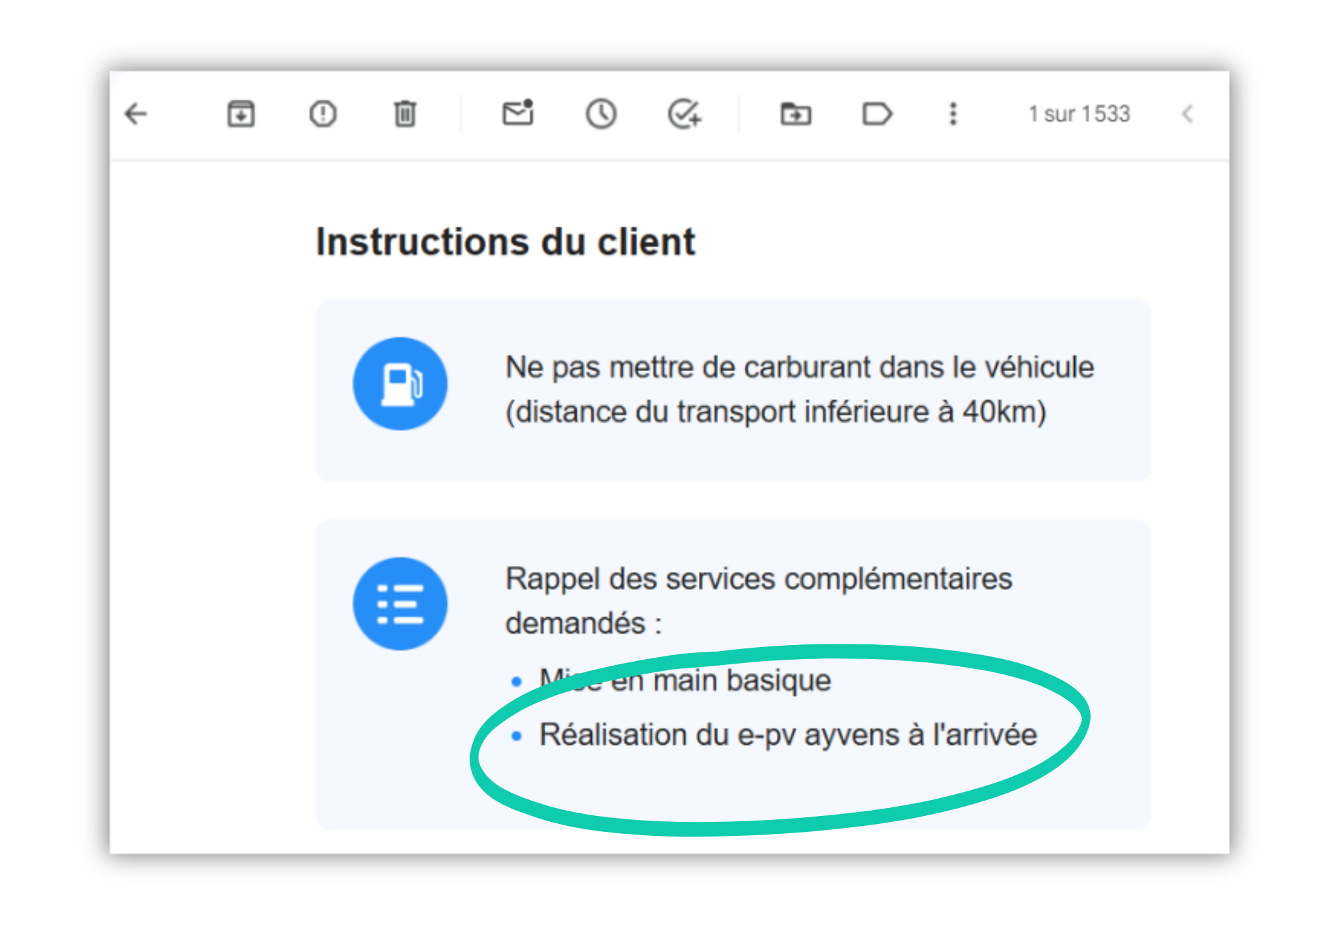Delete email with trash icon
Viewport: 1330px width, 931px height.
click(x=405, y=114)
